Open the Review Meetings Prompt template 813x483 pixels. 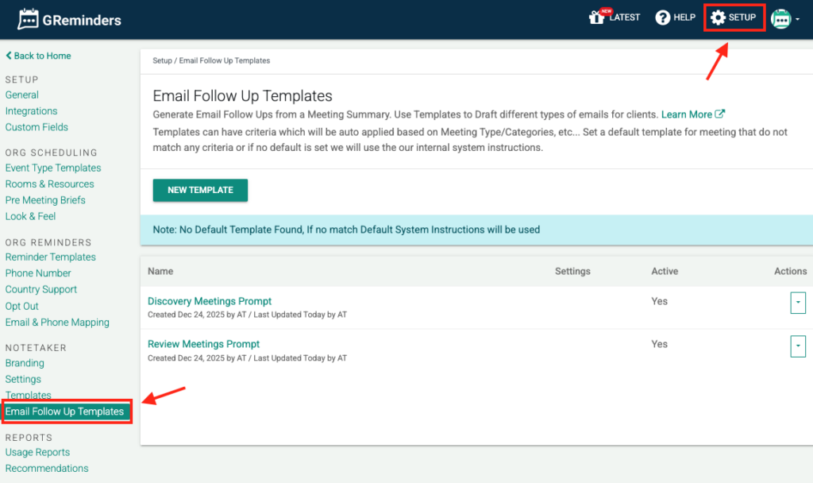[203, 344]
